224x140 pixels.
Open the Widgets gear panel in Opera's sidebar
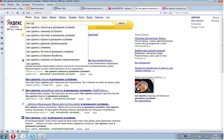click(x=2, y=27)
